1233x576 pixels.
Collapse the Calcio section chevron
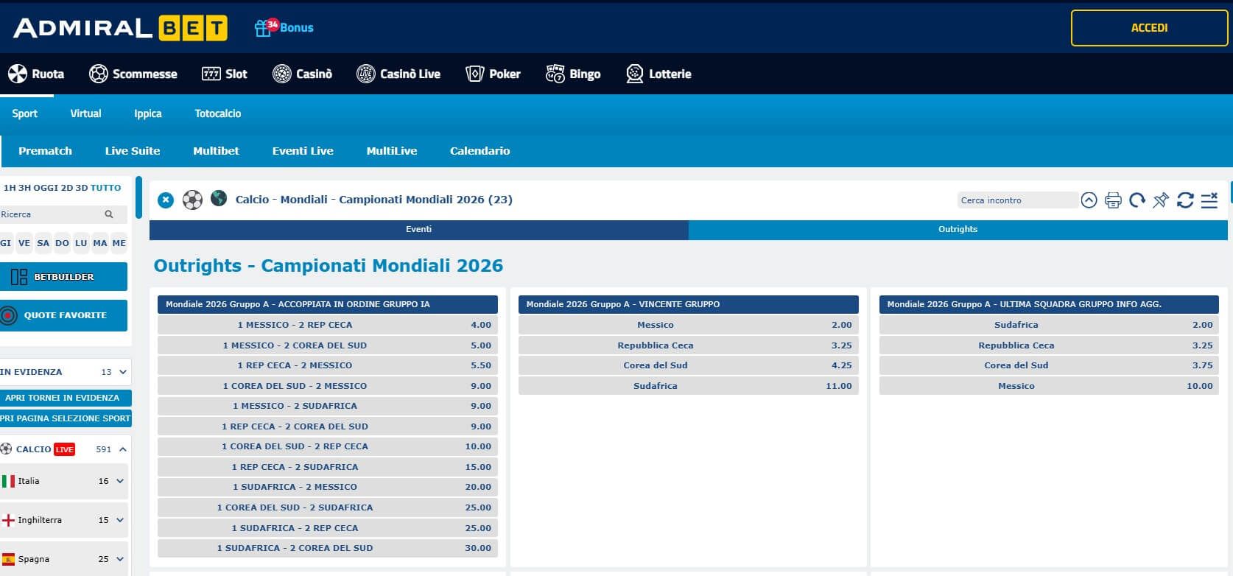(123, 449)
